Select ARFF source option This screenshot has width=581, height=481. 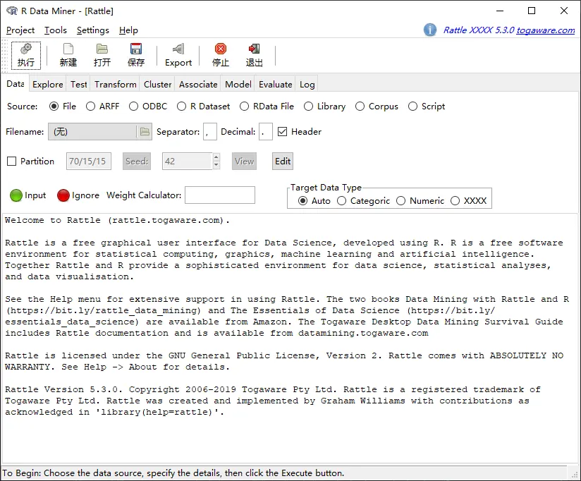click(90, 106)
